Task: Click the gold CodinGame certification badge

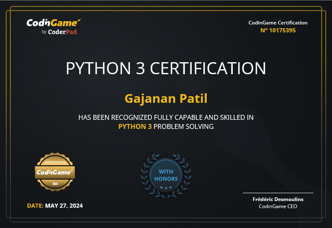Action: [x=55, y=172]
